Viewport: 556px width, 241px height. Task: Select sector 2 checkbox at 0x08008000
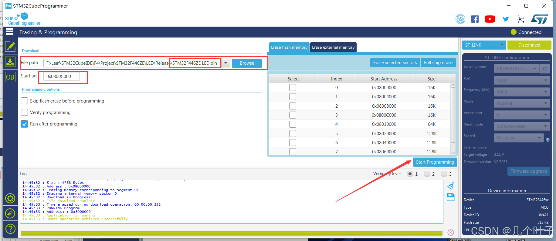click(x=293, y=106)
